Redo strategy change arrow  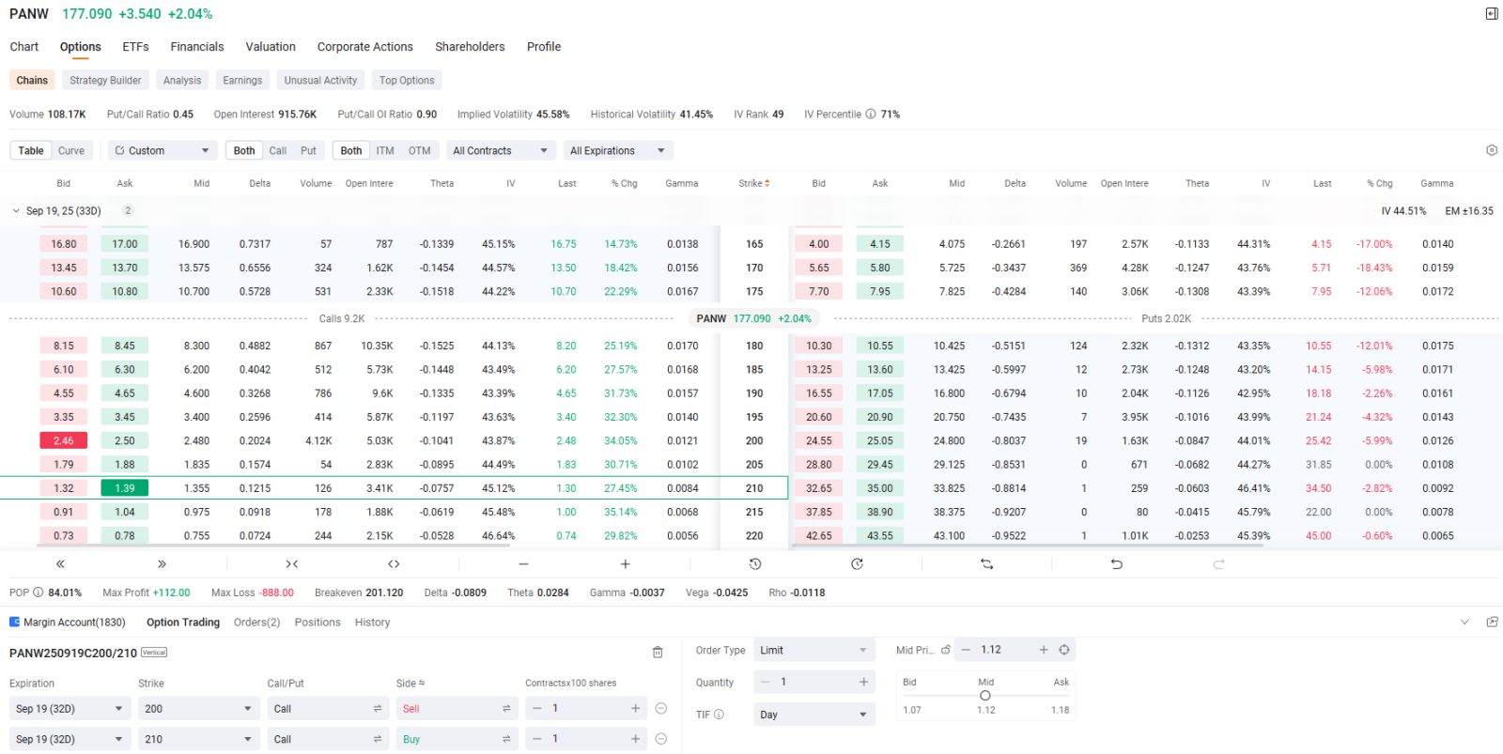[1218, 564]
